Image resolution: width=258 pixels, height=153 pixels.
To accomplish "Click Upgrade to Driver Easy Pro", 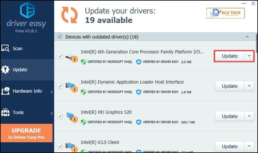I will pyautogui.click(x=26, y=133).
